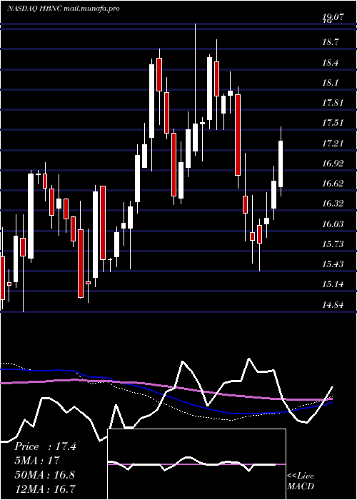The height and width of the screenshot is (500, 357).
Task: Click the Price : 17.4 readout
Action: [x=45, y=446]
